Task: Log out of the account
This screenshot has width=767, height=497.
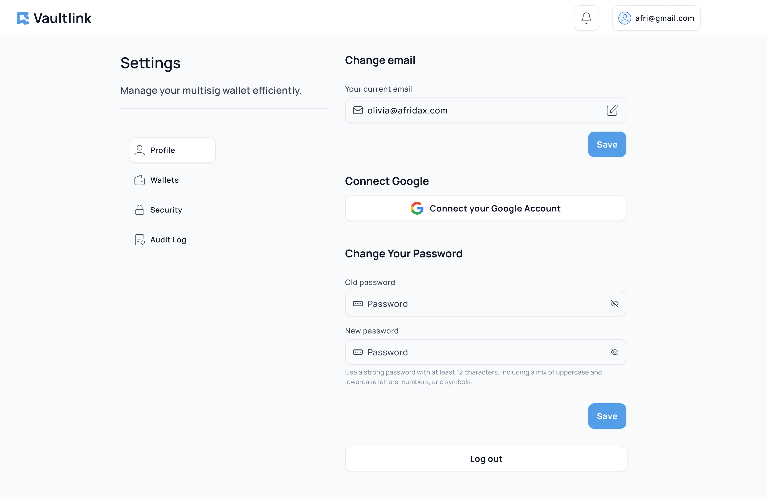Action: pos(486,458)
